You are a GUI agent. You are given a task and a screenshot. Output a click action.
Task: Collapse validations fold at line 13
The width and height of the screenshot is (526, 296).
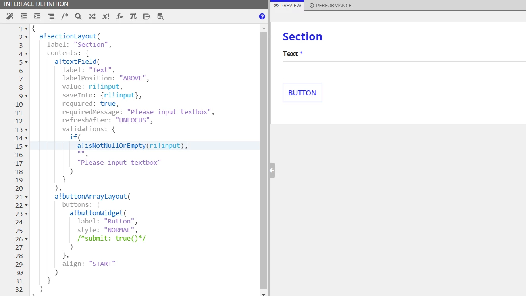(27, 130)
